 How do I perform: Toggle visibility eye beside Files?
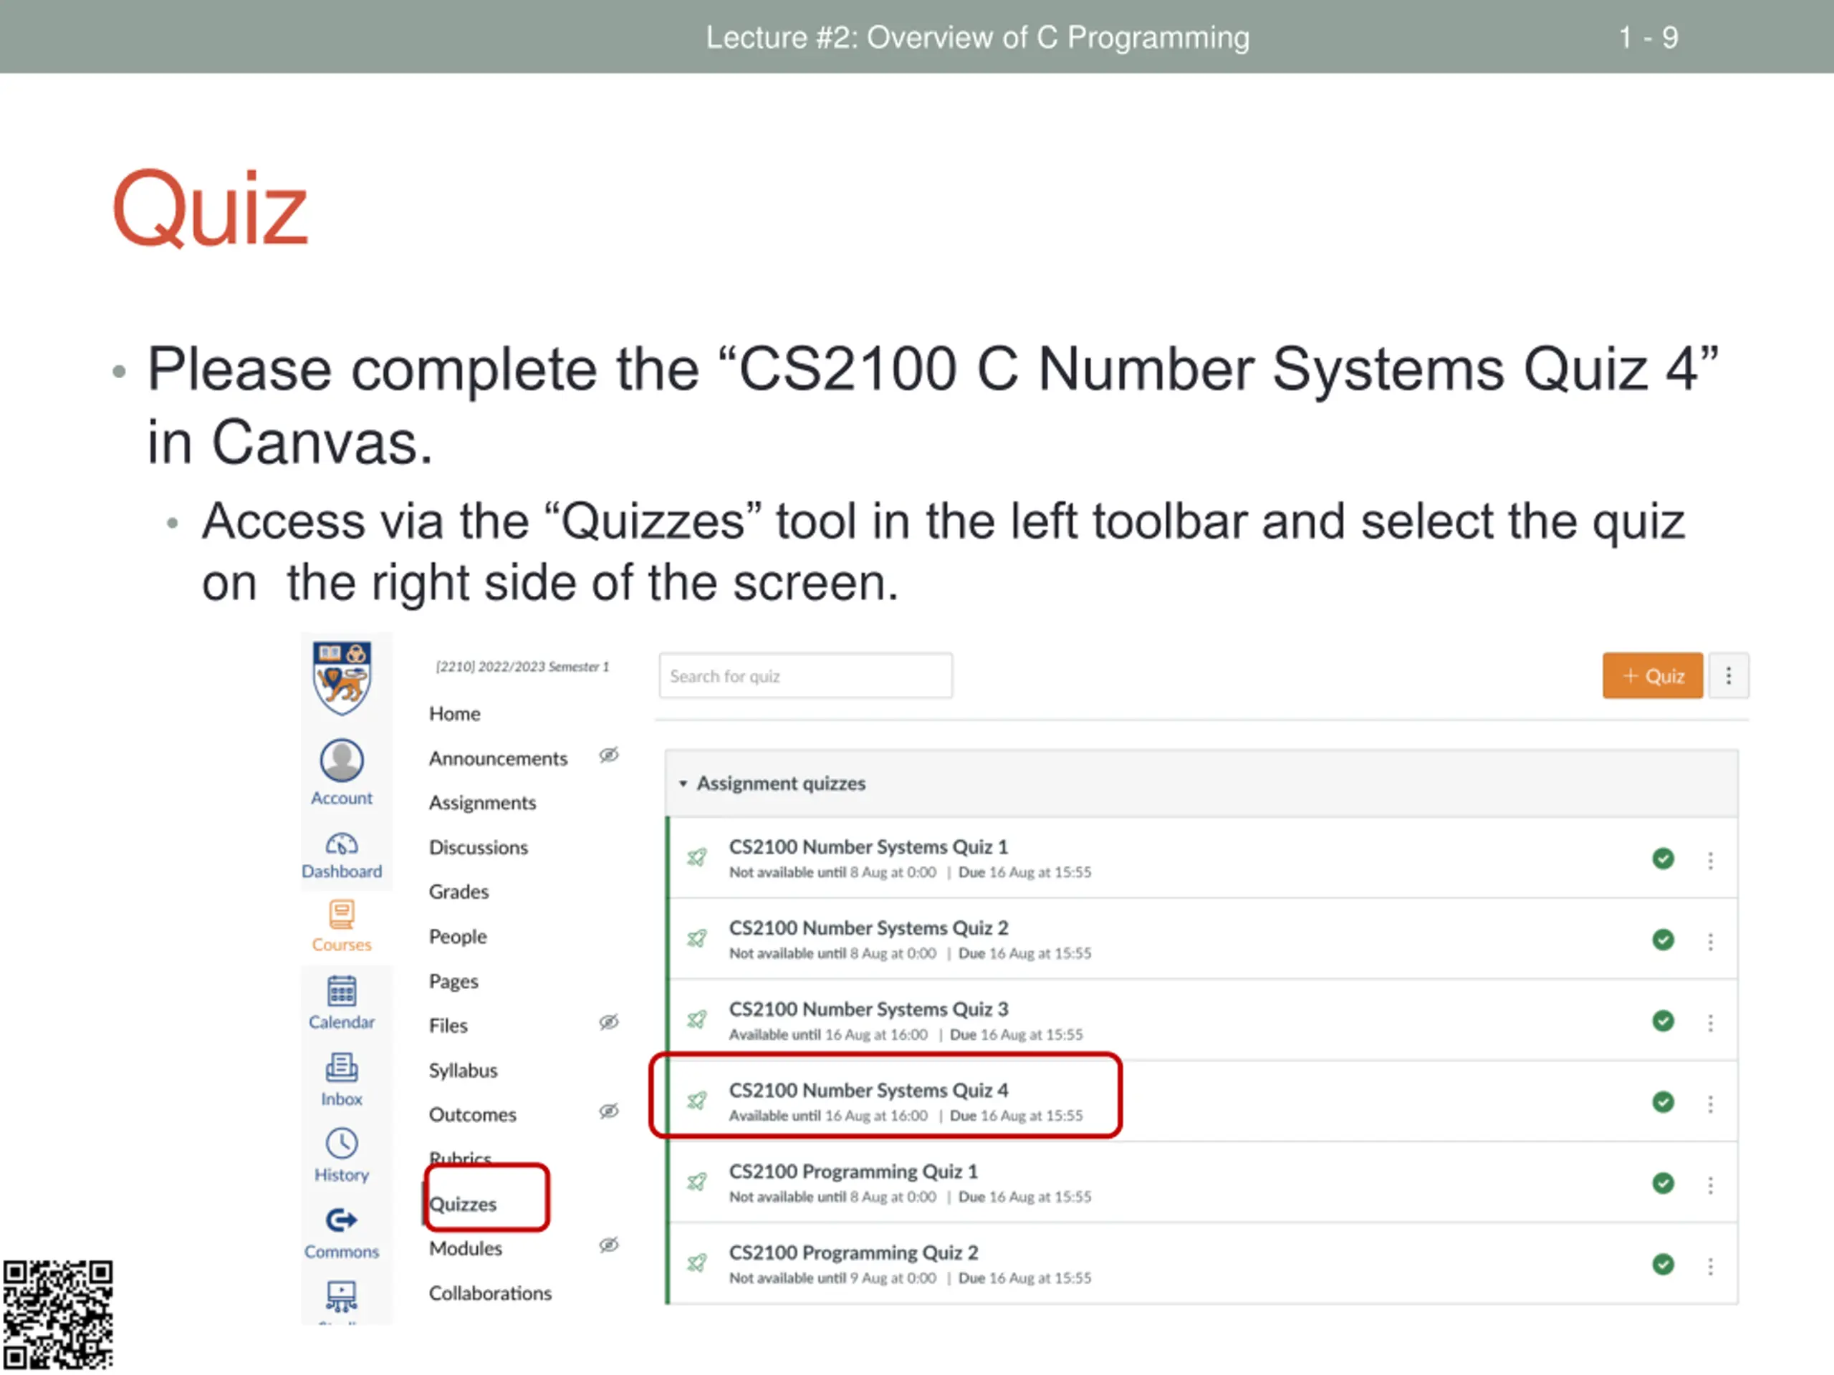(608, 1023)
